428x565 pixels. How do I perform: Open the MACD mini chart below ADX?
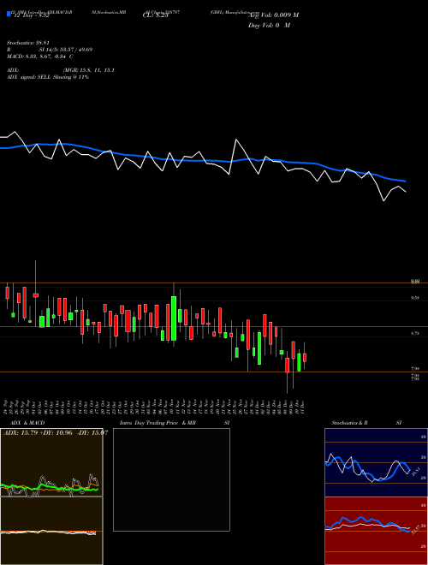click(51, 531)
